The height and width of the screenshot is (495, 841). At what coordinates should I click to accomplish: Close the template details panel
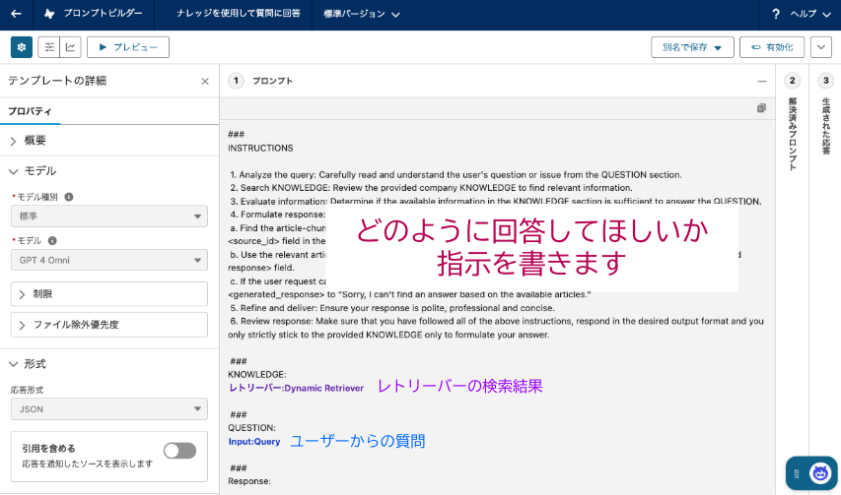(205, 82)
